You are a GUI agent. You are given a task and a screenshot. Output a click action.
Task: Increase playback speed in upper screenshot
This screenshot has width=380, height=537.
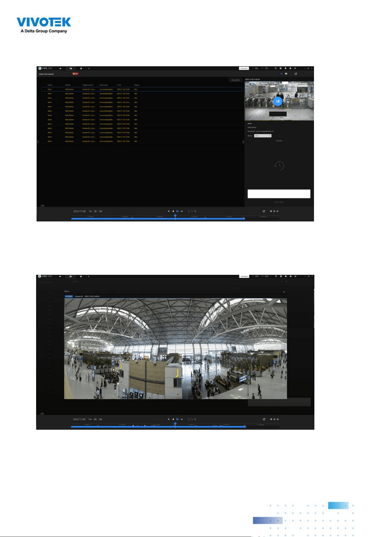[195, 211]
